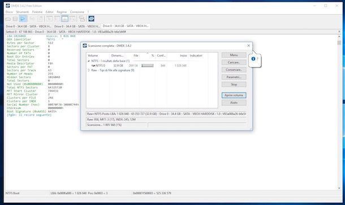This screenshot has width=345, height=205.
Task: Collapse the NTFS results tree node
Action: click(x=89, y=61)
